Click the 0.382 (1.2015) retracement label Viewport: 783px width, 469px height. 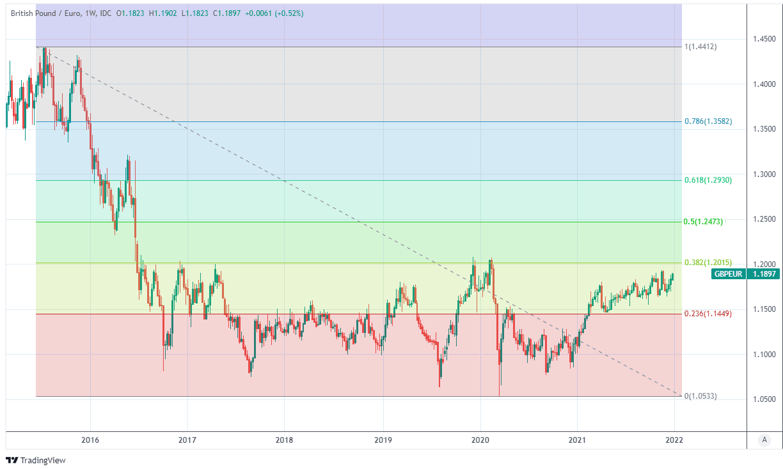click(708, 263)
